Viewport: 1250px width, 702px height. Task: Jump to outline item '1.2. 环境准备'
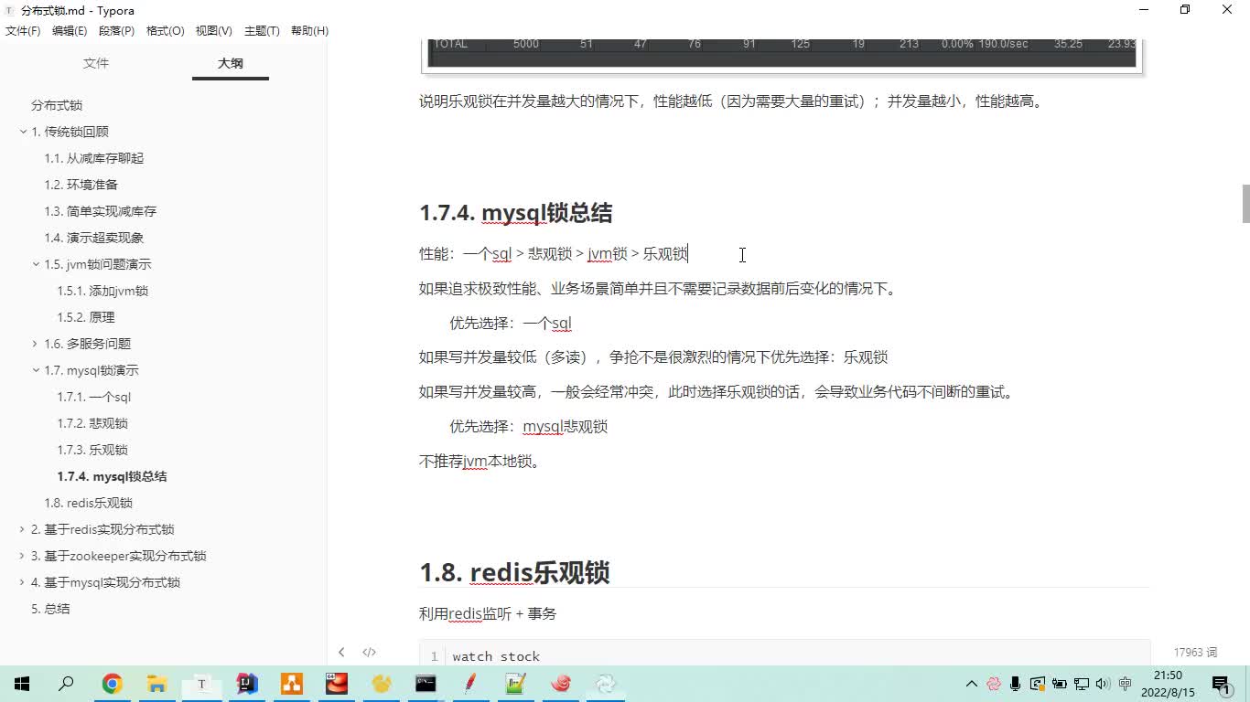click(81, 185)
